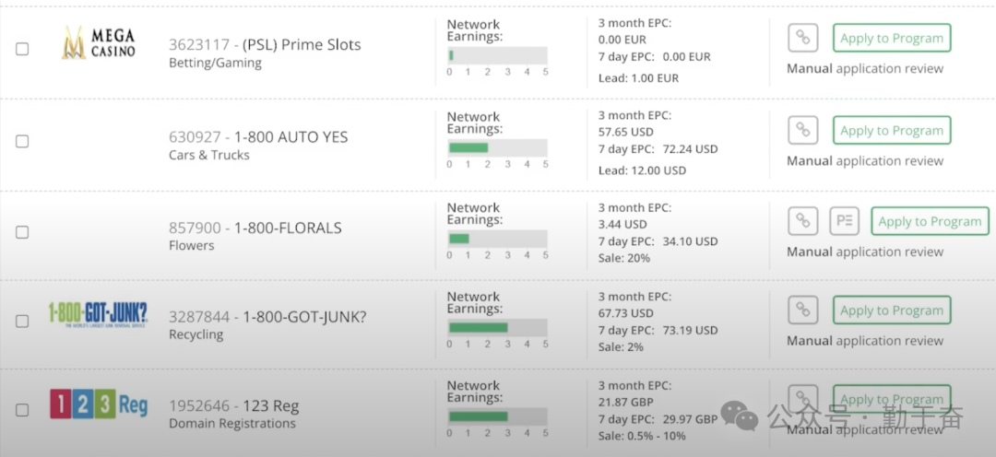
Task: Open the 123 Reg program name link
Action: click(x=271, y=405)
